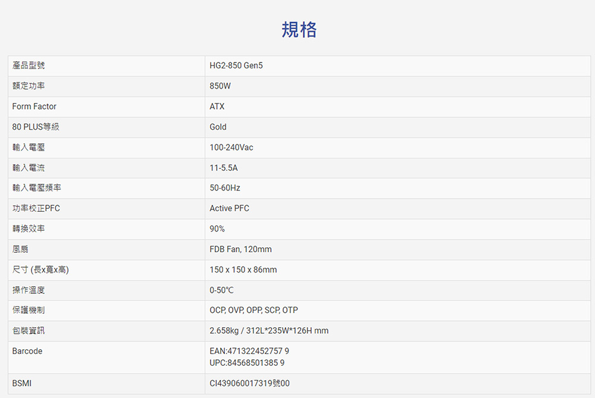Screen dimensions: 595x398
Task: Select the 90% efficiency value
Action: coord(217,229)
